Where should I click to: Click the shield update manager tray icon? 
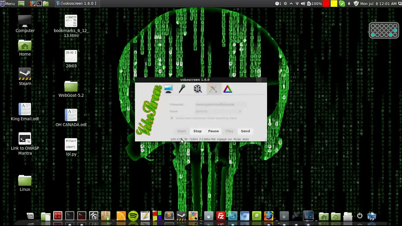[x=356, y=4]
